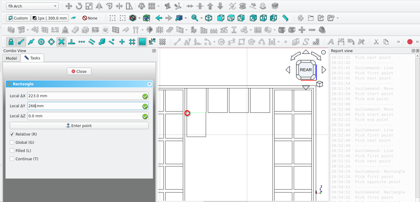Toggle the Snap Intersection X icon
The width and height of the screenshot is (420, 202).
pos(61,42)
